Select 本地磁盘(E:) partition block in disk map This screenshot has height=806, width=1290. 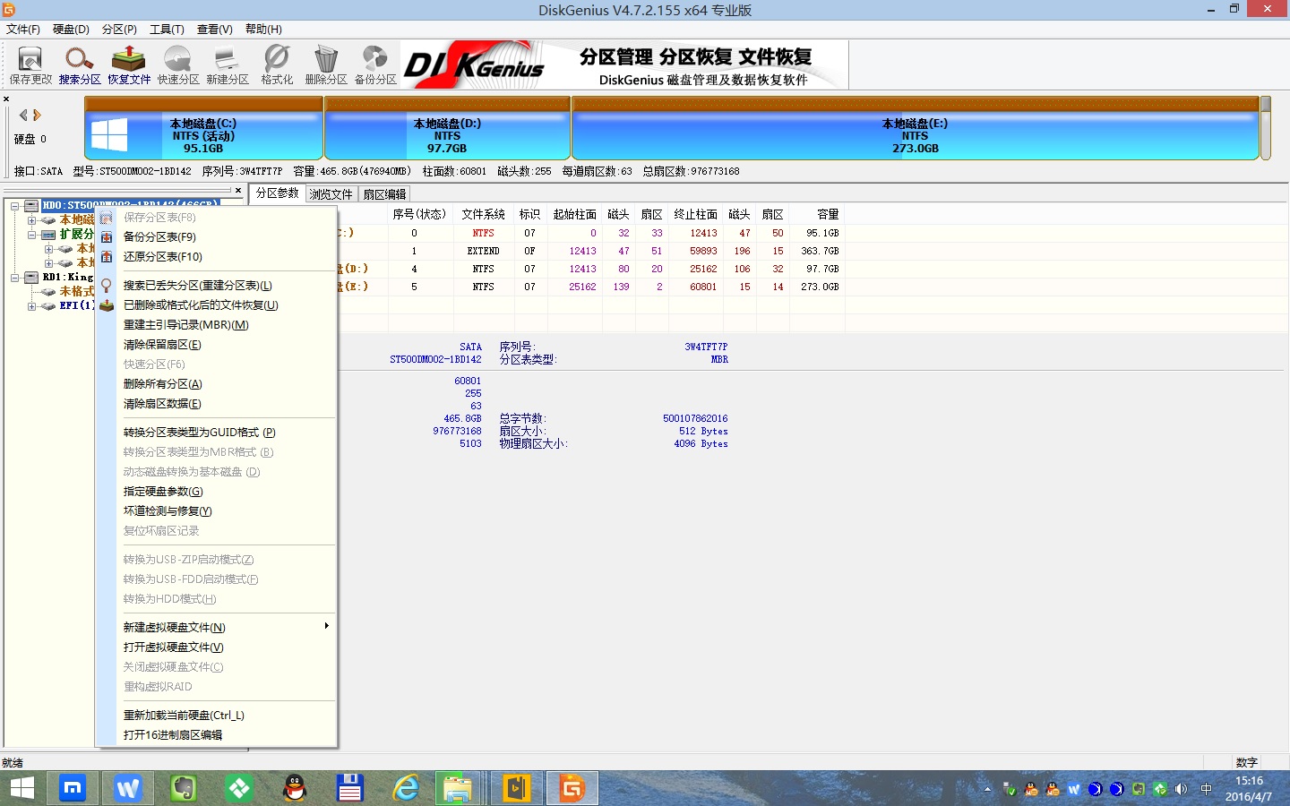915,128
